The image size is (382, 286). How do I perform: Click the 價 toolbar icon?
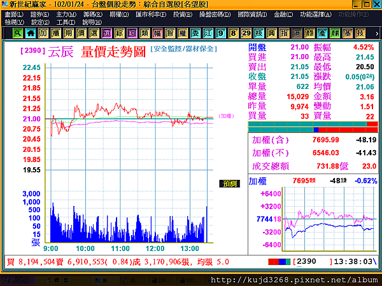tap(81, 33)
